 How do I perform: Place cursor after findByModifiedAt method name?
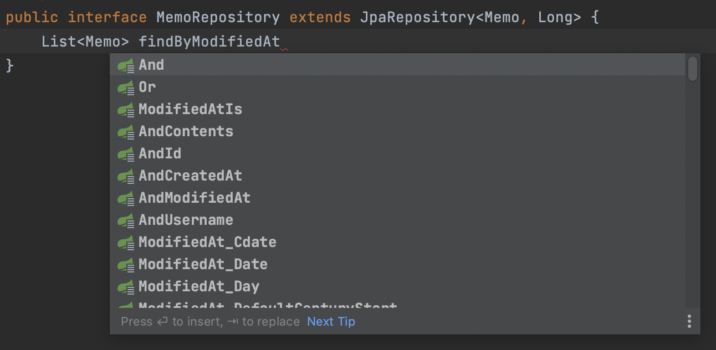tap(280, 42)
